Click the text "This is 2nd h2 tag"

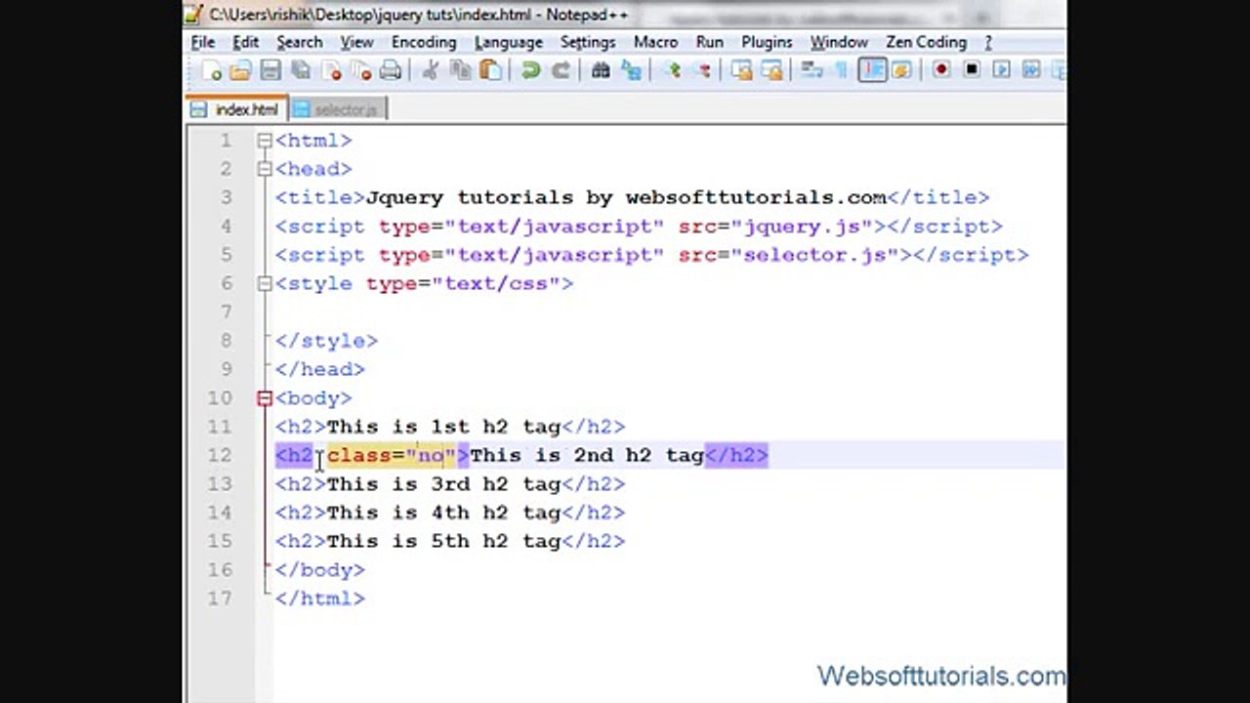point(587,455)
